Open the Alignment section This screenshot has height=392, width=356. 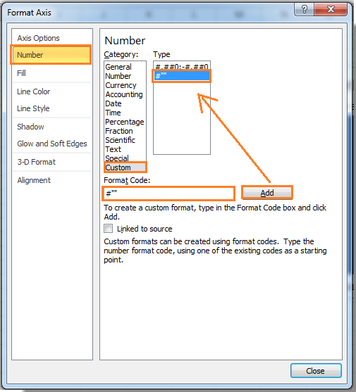pyautogui.click(x=34, y=180)
